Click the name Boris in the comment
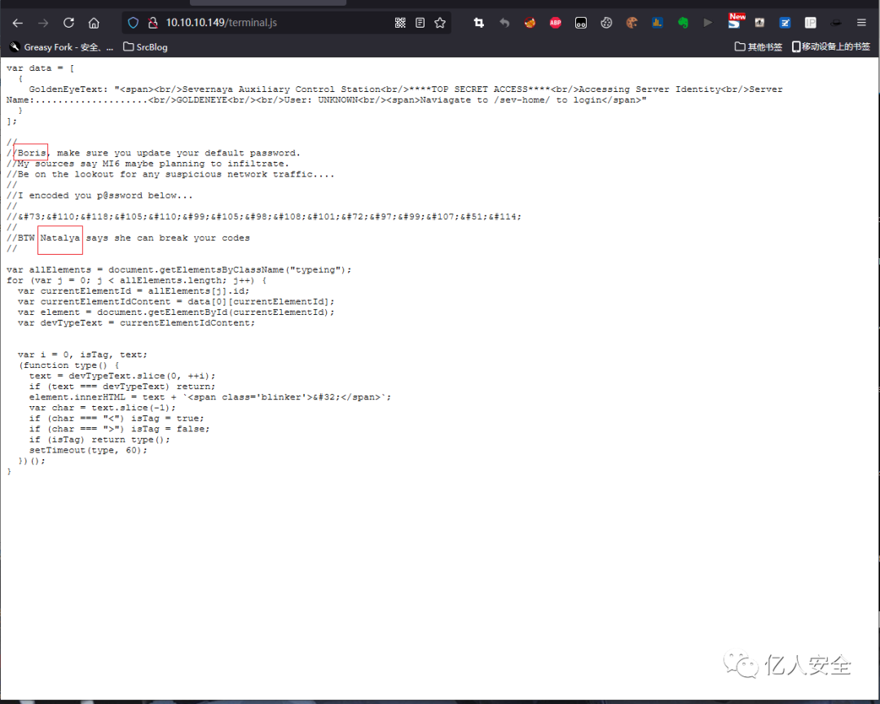Image resolution: width=880 pixels, height=704 pixels. pyautogui.click(x=32, y=153)
